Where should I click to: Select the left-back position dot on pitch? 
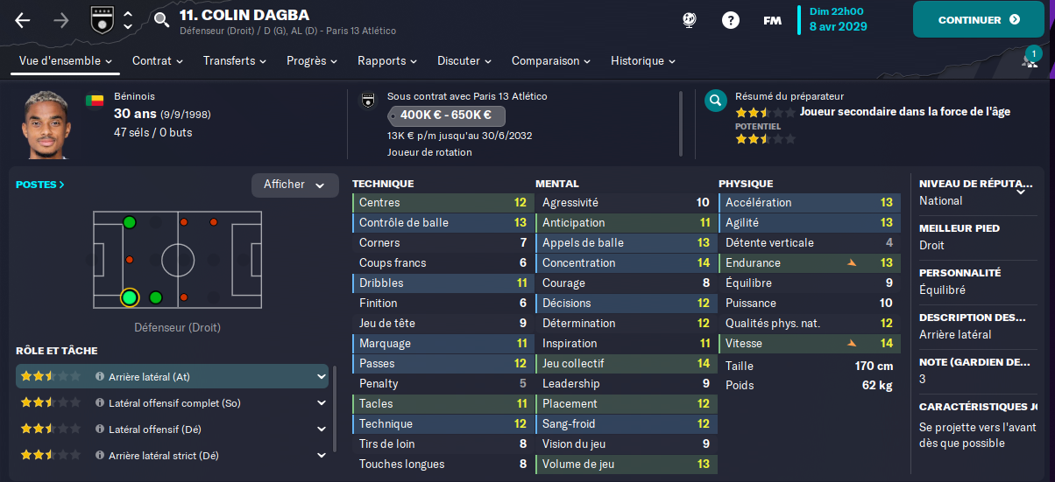130,222
